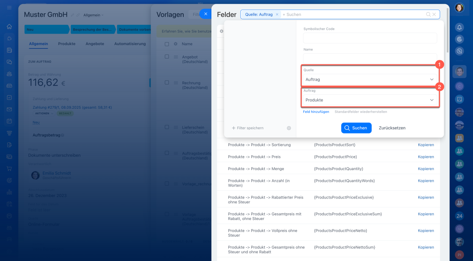Click pencil edit icon next to Muster GmbH
This screenshot has height=261, width=473.
pos(72,15)
